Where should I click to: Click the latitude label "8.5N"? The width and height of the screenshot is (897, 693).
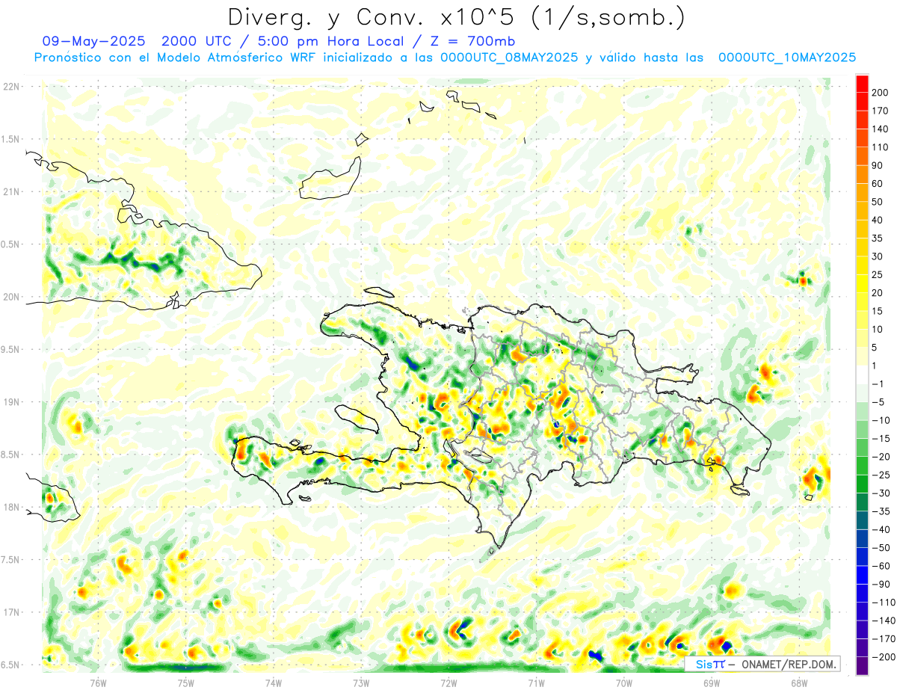10,455
